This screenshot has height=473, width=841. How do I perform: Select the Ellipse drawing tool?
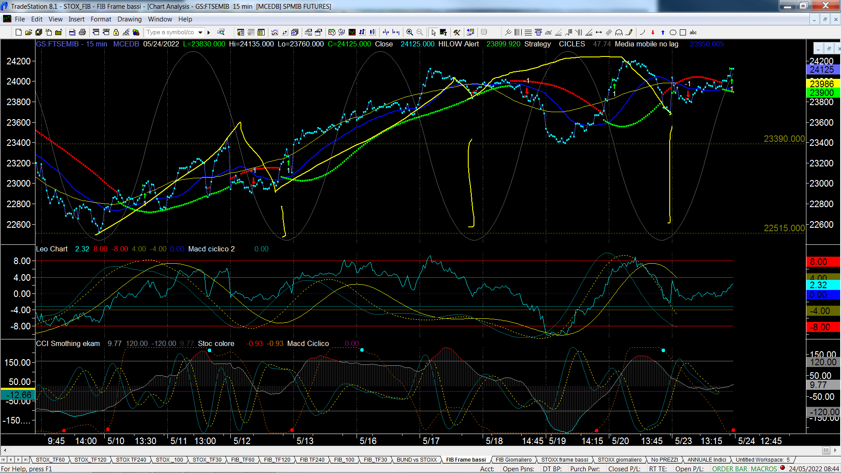coord(673,32)
